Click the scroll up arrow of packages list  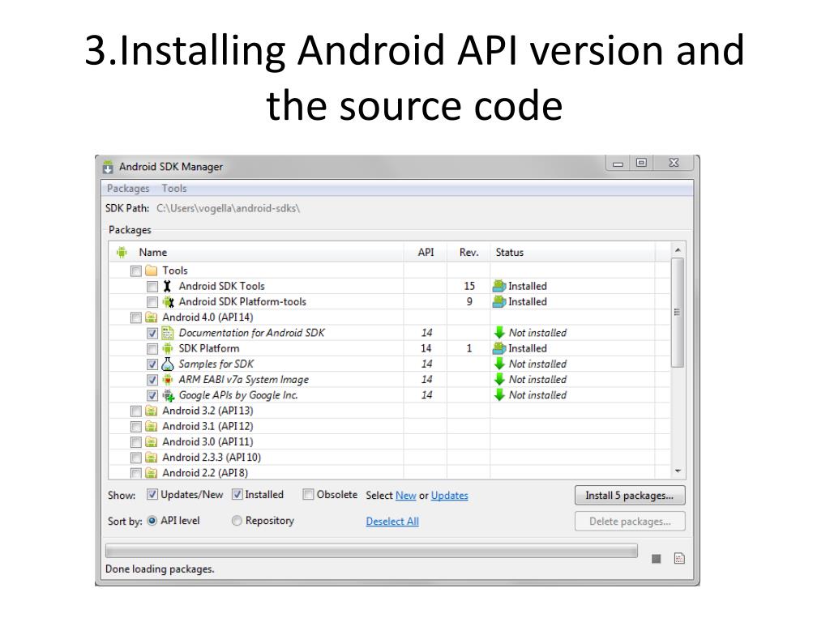tap(678, 249)
